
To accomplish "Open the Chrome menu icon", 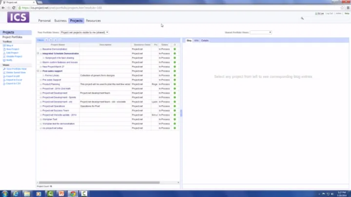I will point(346,8).
